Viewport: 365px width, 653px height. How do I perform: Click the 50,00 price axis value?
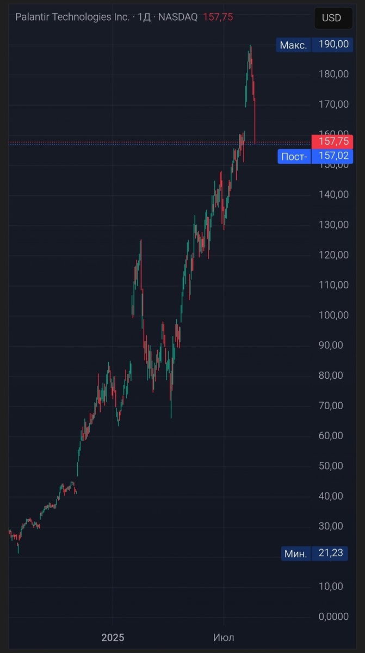pos(331,466)
